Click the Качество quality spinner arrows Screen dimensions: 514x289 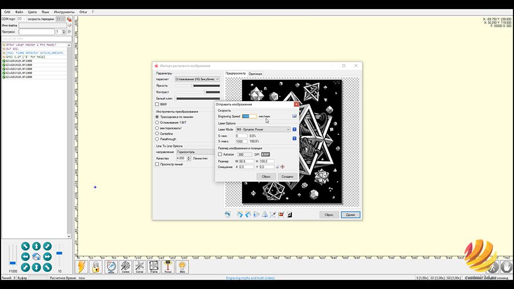189,158
